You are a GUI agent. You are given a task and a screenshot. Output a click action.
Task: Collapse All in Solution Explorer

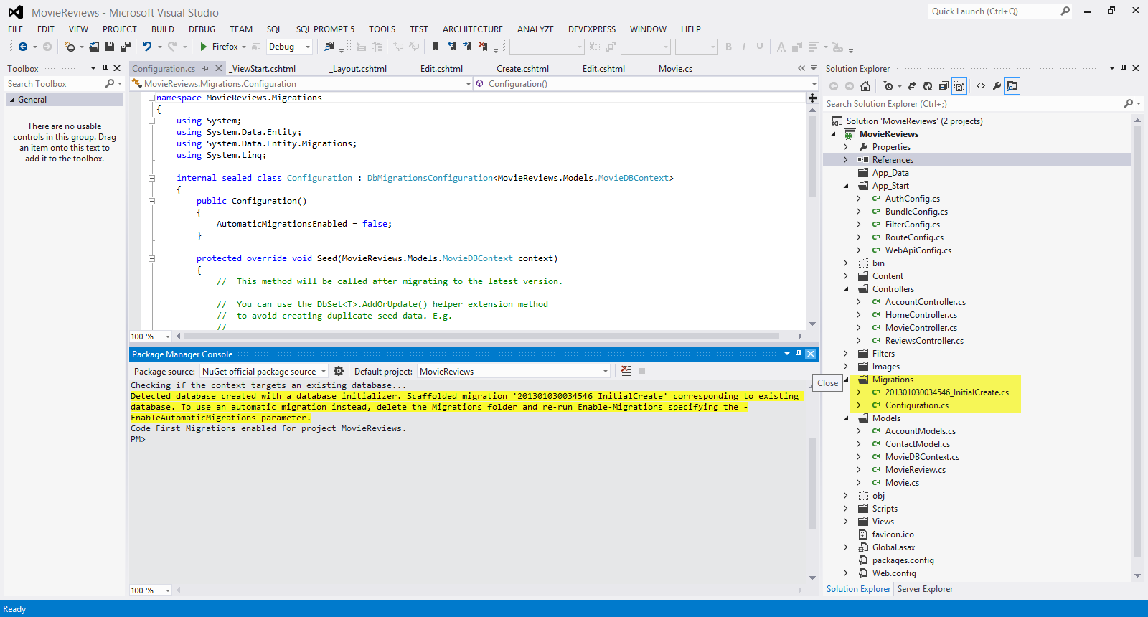click(x=944, y=86)
